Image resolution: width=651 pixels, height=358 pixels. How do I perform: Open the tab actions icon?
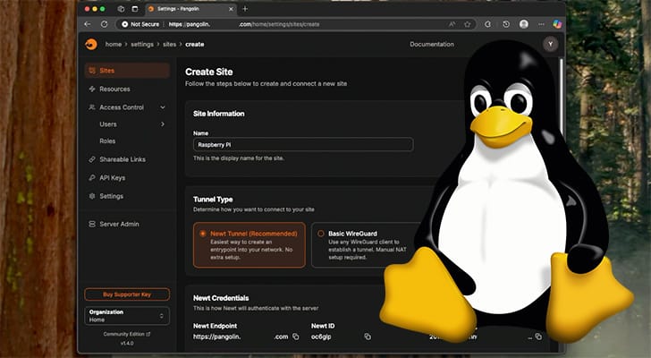(x=135, y=9)
